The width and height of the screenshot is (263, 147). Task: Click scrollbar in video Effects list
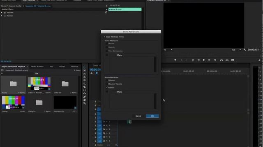click(155, 65)
